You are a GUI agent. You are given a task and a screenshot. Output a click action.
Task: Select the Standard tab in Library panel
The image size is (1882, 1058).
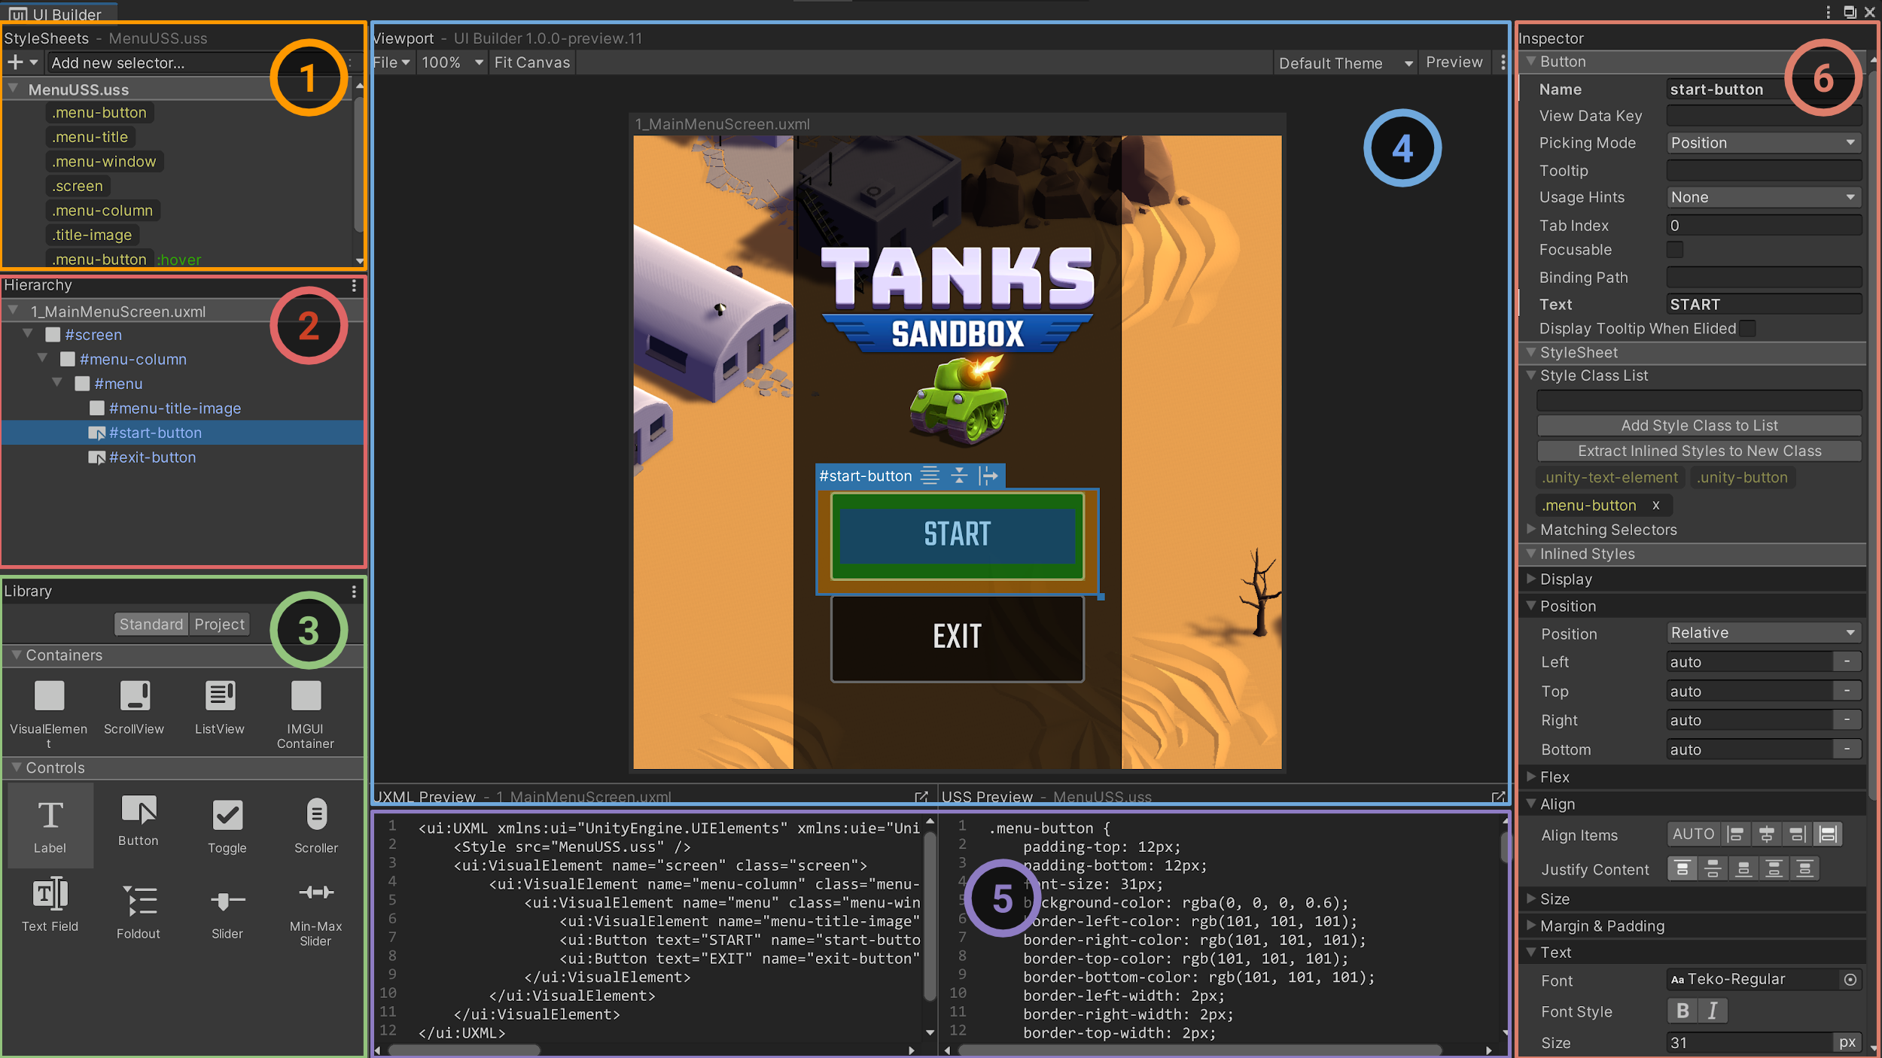pos(151,624)
